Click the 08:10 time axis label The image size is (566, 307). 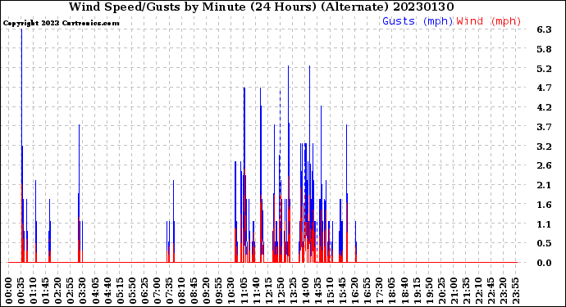click(x=181, y=291)
